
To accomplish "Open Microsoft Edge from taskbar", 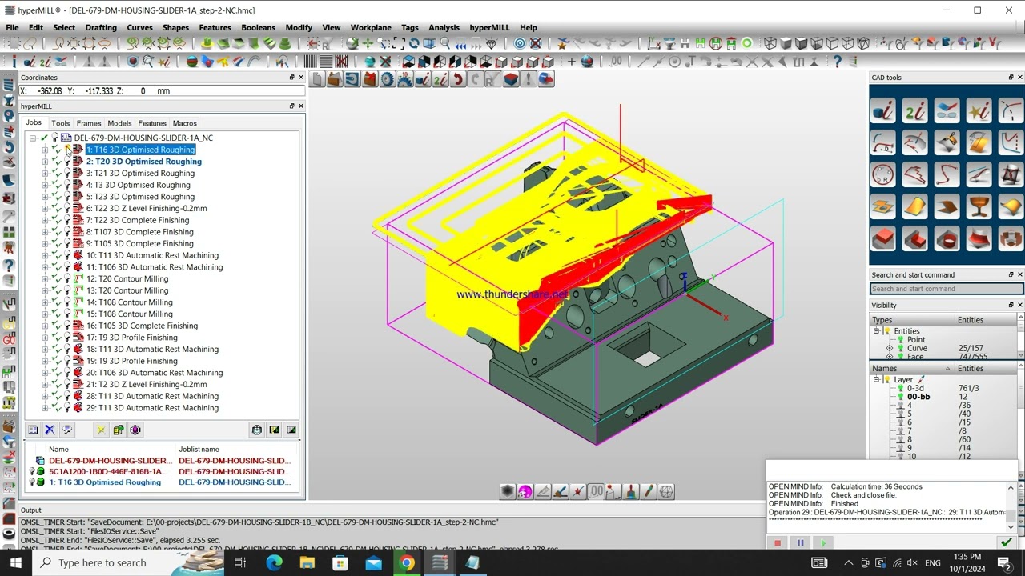I will click(x=274, y=562).
